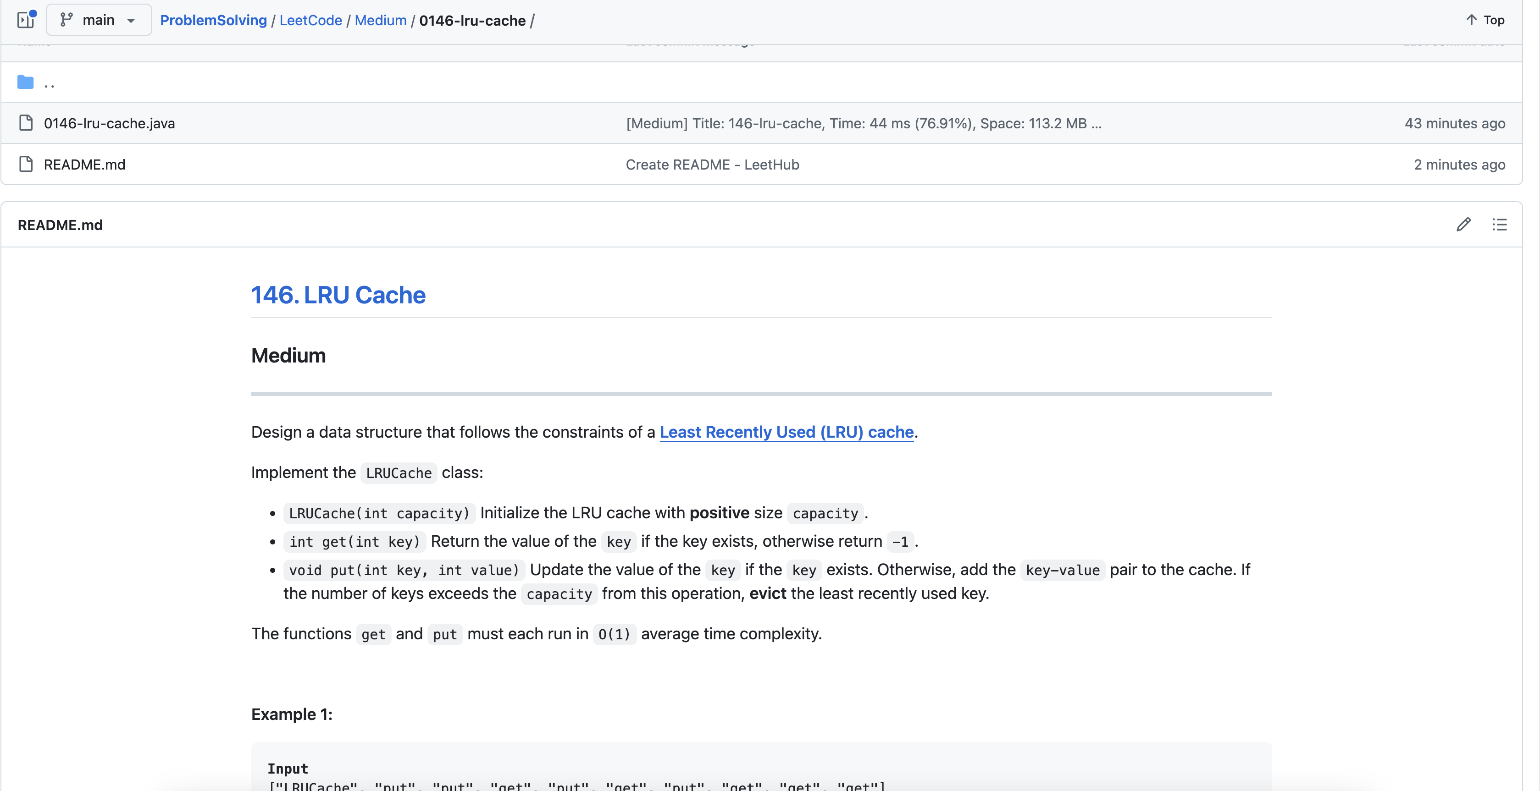The image size is (1540, 791).
Task: Edit README with the pencil icon
Action: coord(1463,225)
